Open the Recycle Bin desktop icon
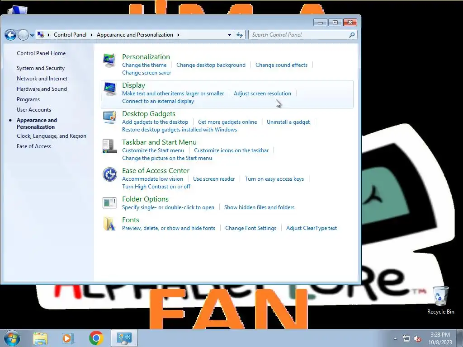Viewport: 463px width, 347px height. pos(440,300)
